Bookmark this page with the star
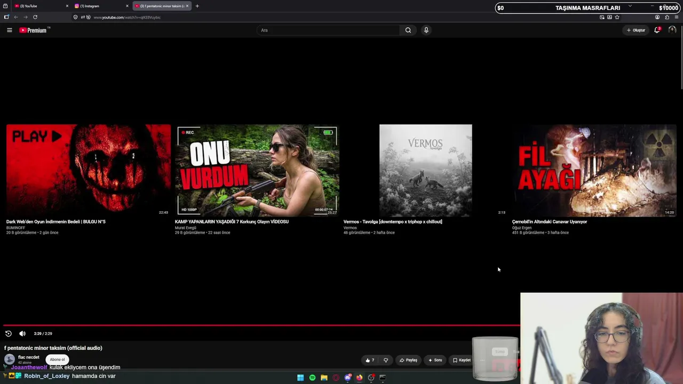Viewport: 683px width, 384px height. (x=617, y=17)
